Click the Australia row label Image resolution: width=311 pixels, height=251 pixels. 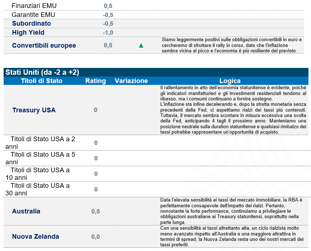(x=26, y=211)
